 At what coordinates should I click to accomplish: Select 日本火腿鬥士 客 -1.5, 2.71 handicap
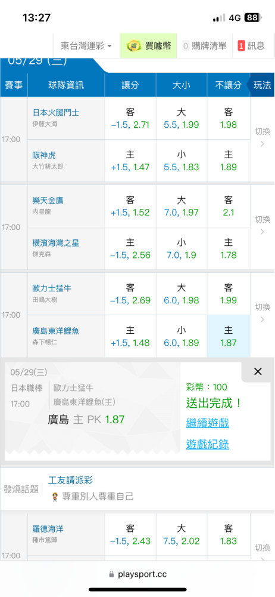(x=130, y=118)
